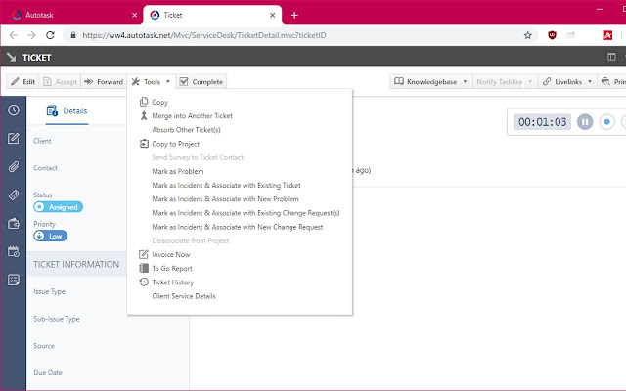
Task: Select Mark as Incident with New Problem
Action: point(225,199)
